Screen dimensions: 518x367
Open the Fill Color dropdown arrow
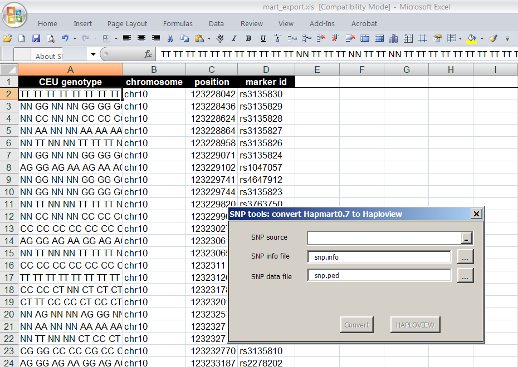482,38
